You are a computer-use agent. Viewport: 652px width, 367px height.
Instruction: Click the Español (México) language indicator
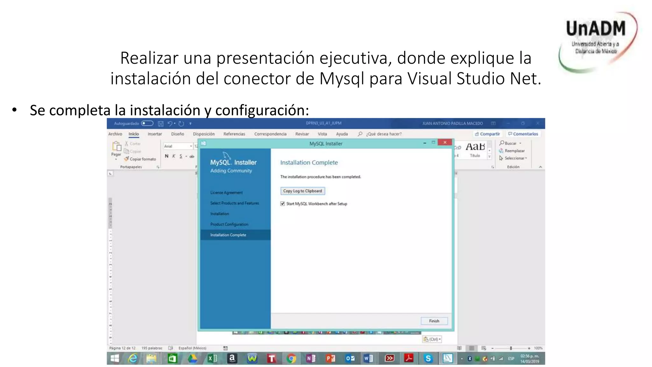point(192,348)
